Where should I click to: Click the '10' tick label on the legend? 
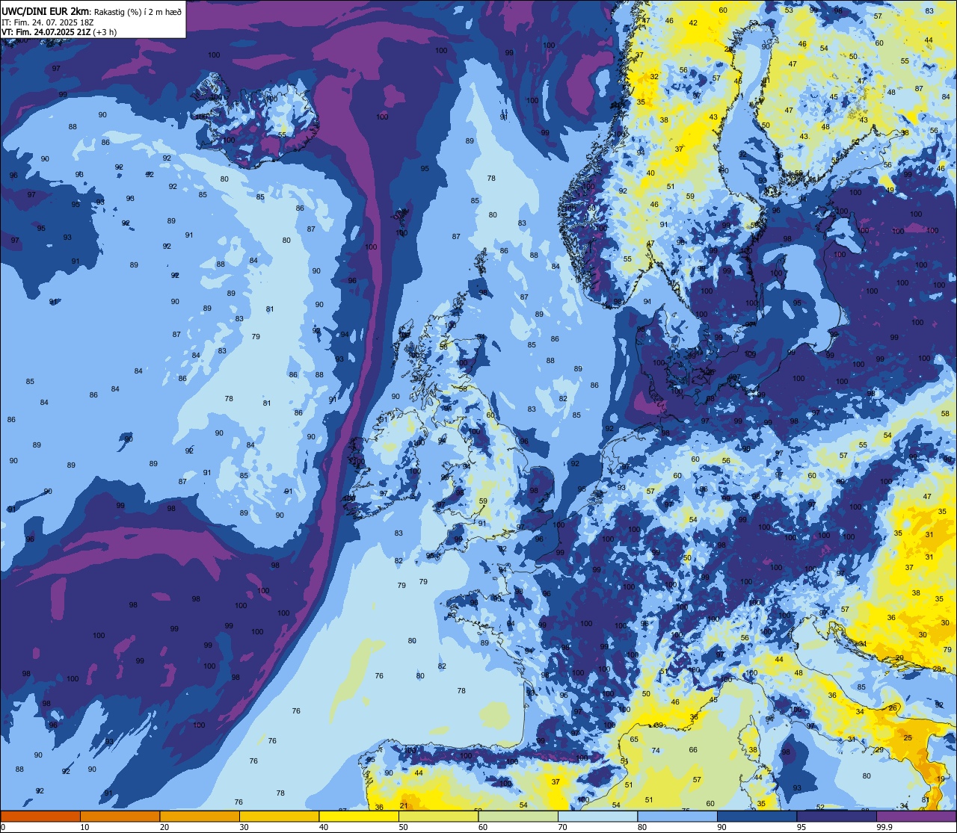coord(84,827)
